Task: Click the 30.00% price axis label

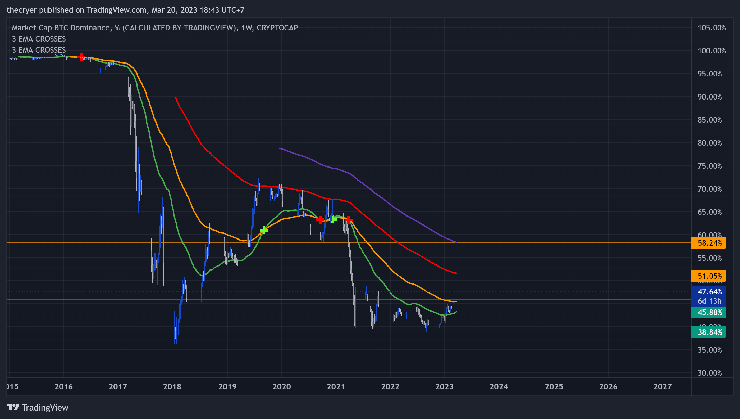Action: (710, 373)
